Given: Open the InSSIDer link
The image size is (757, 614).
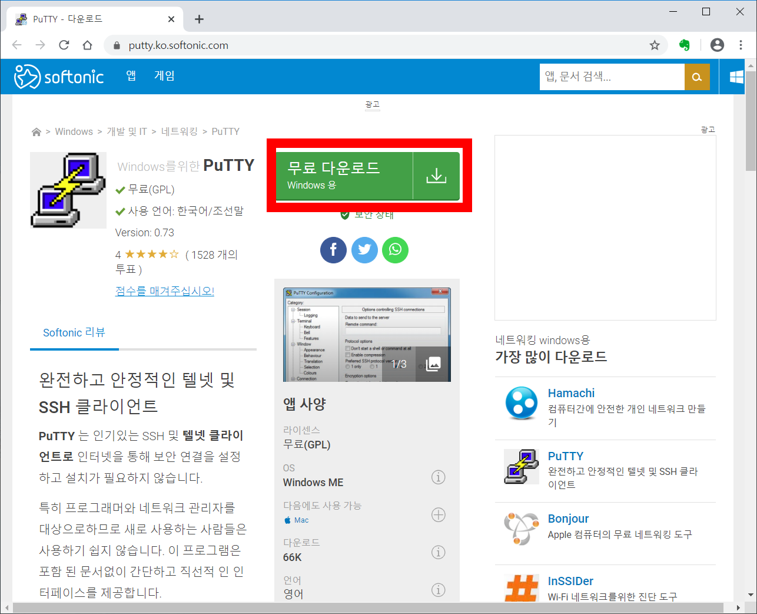Looking at the screenshot, I should pos(570,581).
